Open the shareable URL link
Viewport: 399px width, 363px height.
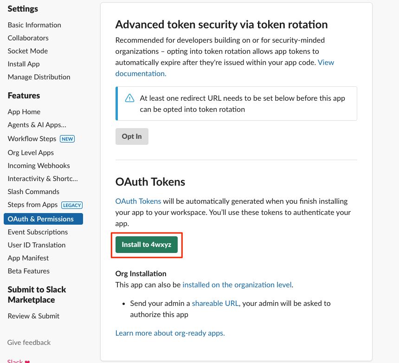click(215, 303)
